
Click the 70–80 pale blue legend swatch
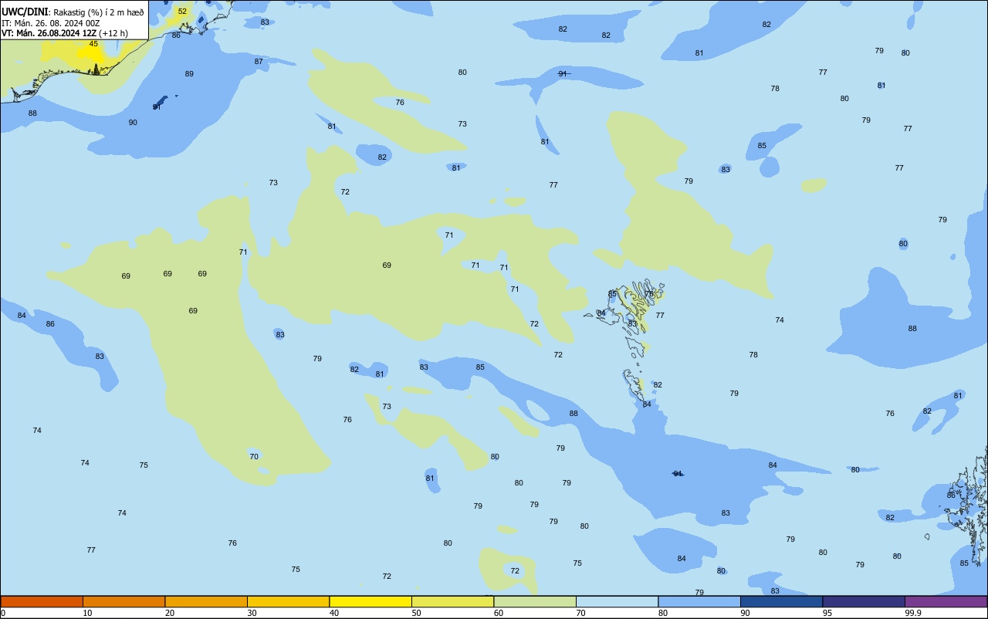tap(617, 601)
